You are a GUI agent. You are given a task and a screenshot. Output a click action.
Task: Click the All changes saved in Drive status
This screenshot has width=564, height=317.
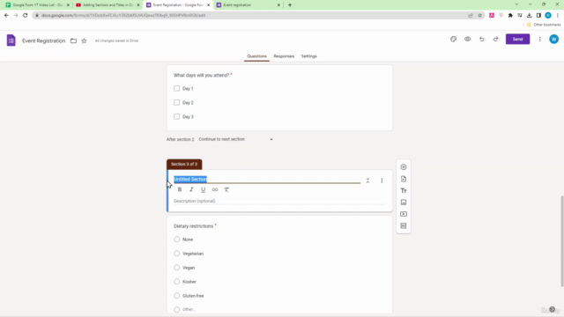tap(116, 41)
